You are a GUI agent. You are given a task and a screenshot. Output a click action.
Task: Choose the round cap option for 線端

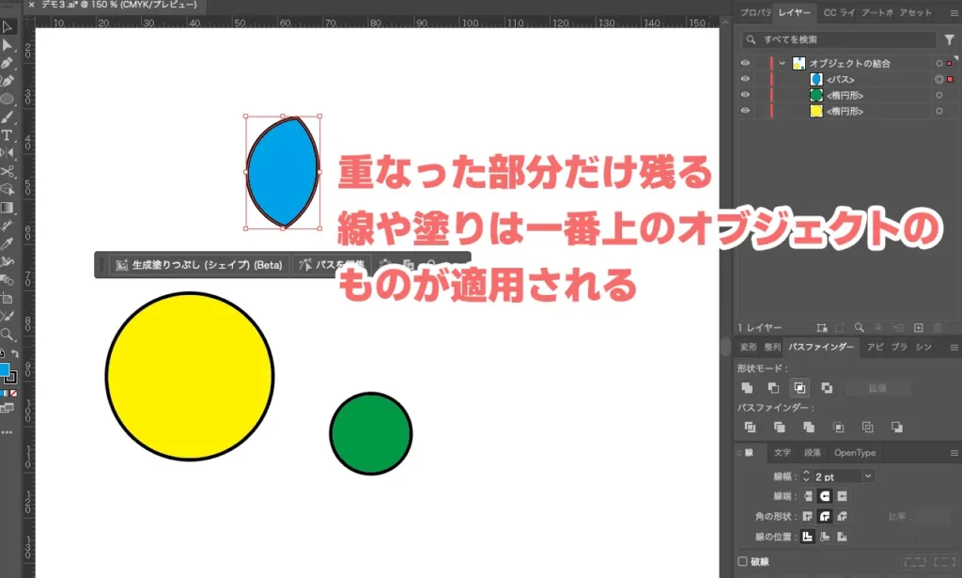point(825,496)
